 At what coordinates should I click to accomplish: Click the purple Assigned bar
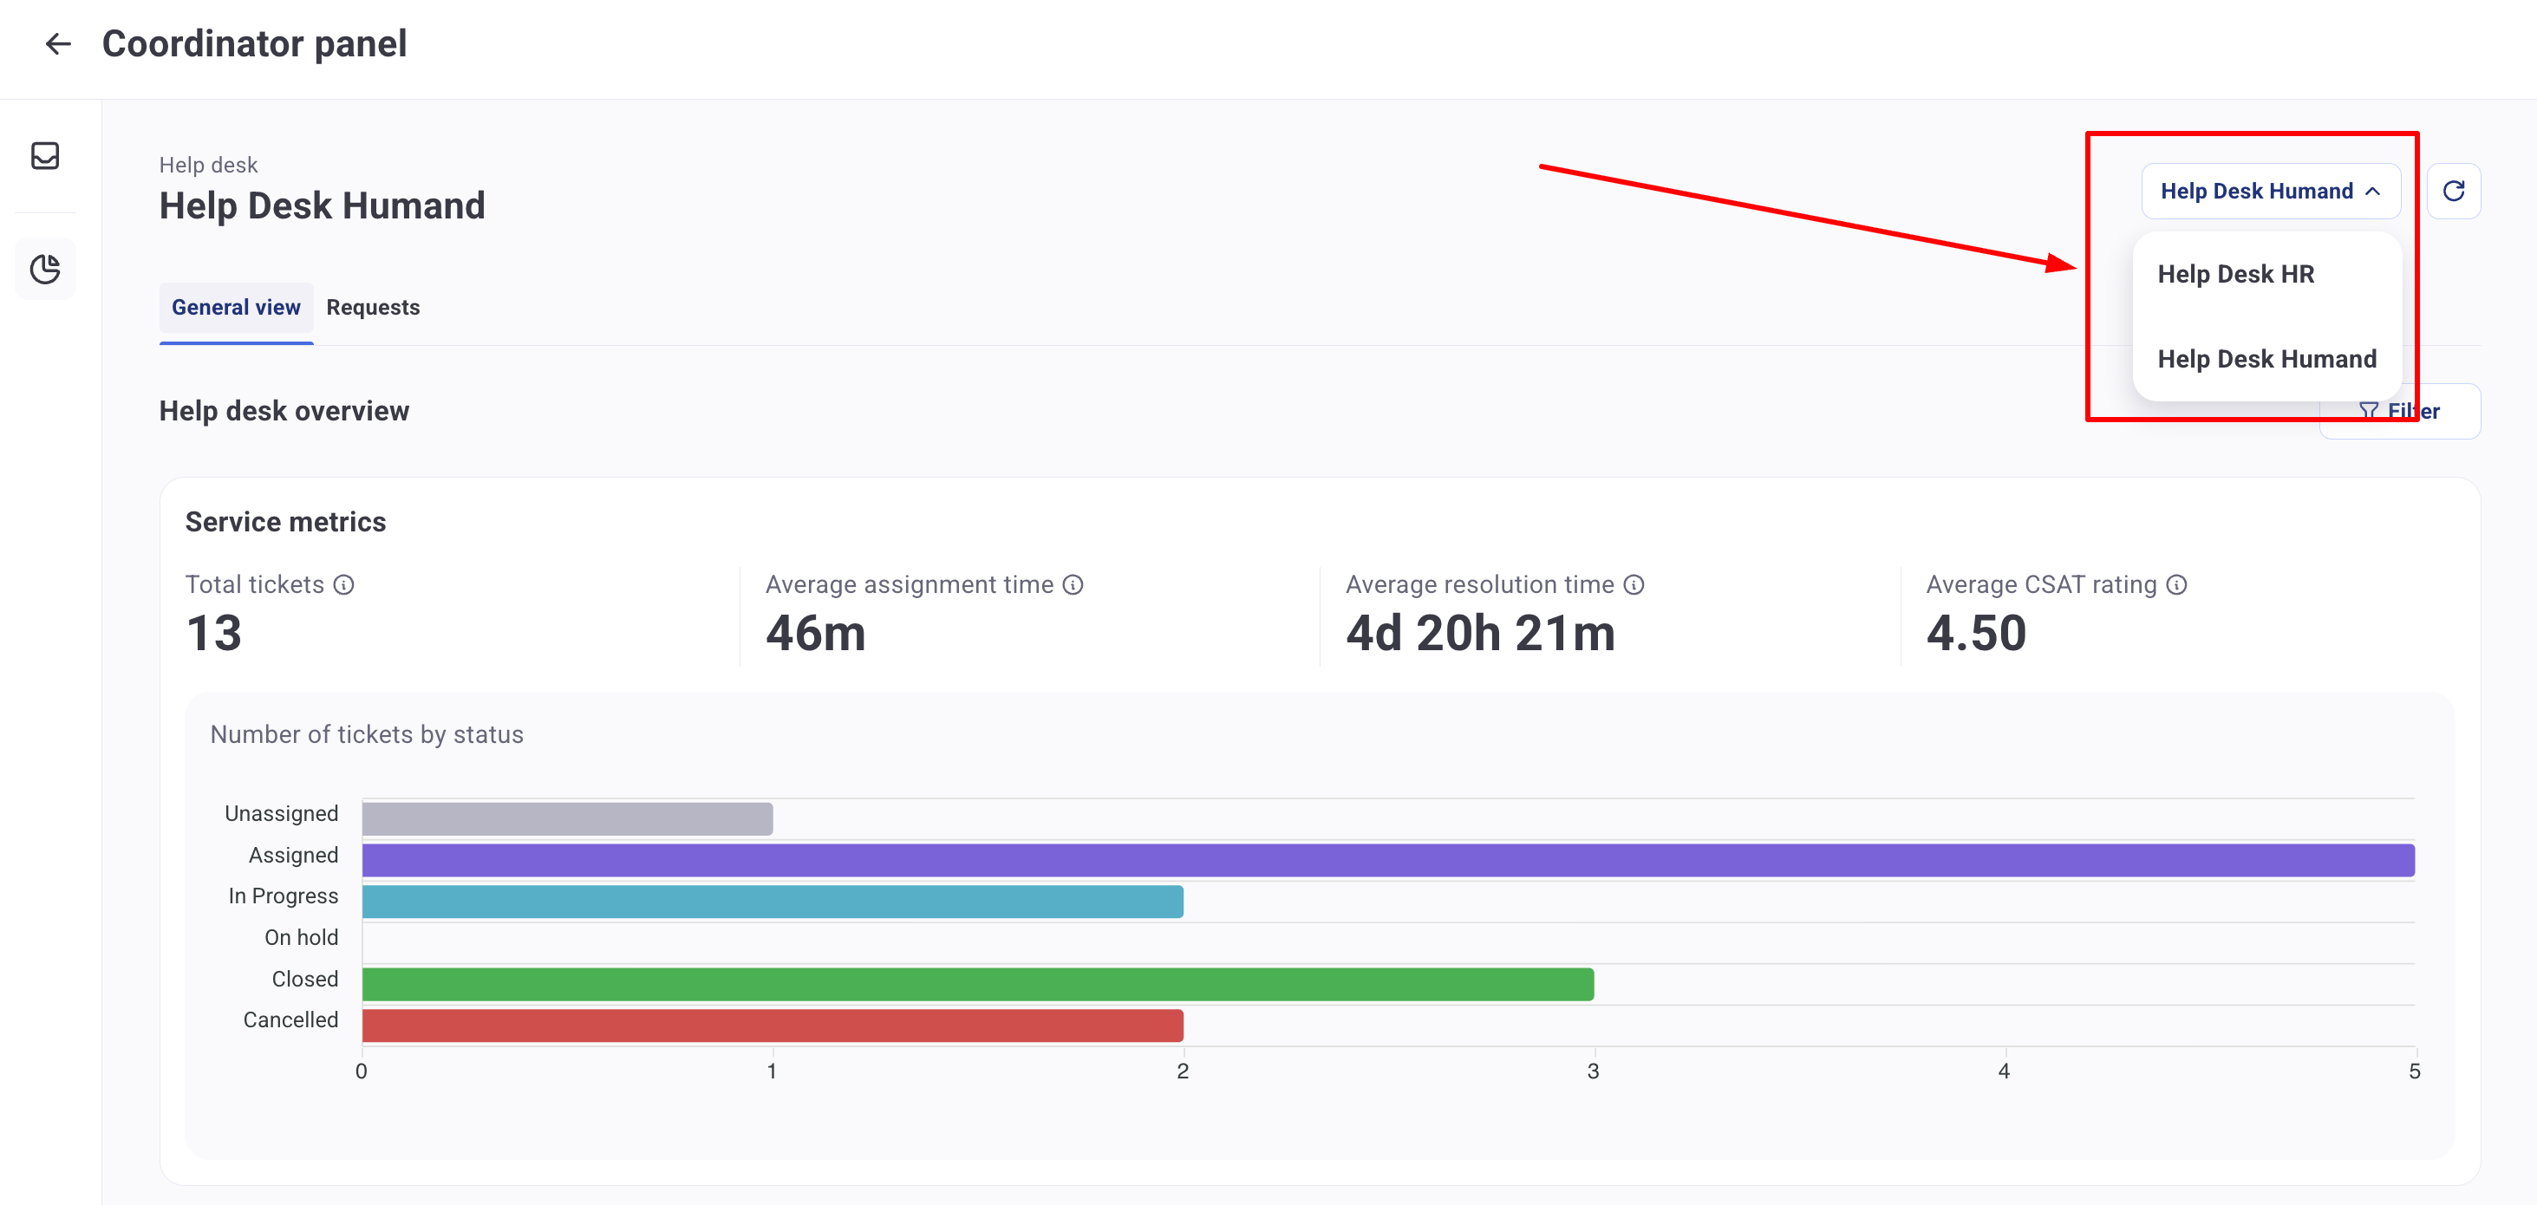1387,859
